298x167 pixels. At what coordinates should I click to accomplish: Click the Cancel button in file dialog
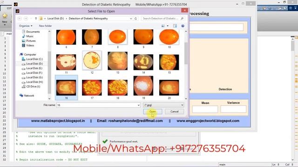pyautogui.click(x=174, y=111)
